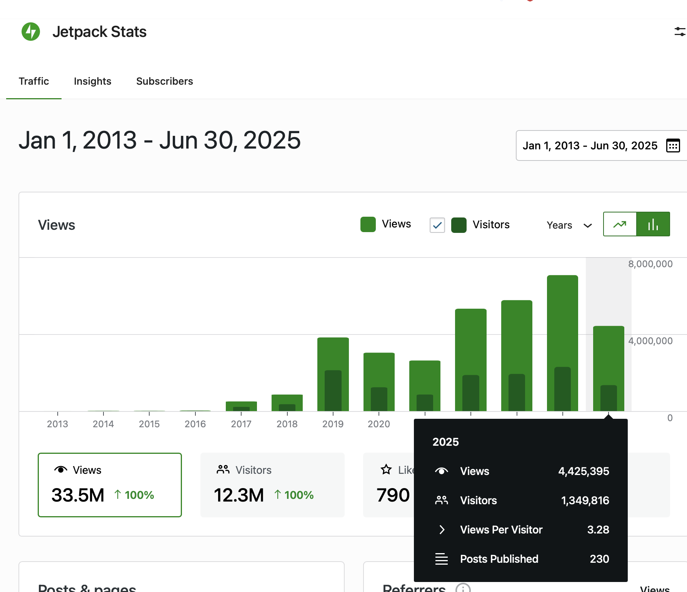Click the 2015 axis label
The width and height of the screenshot is (687, 592).
click(149, 424)
